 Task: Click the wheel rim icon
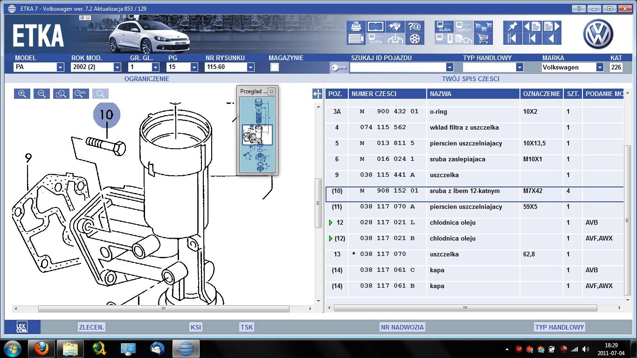pos(415,39)
